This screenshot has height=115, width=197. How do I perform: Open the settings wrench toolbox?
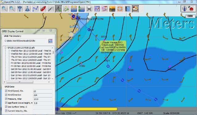point(51,9)
